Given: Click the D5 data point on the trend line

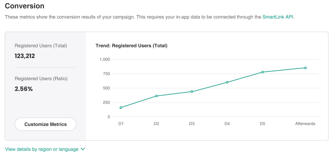Looking at the screenshot, I should pos(263,72).
